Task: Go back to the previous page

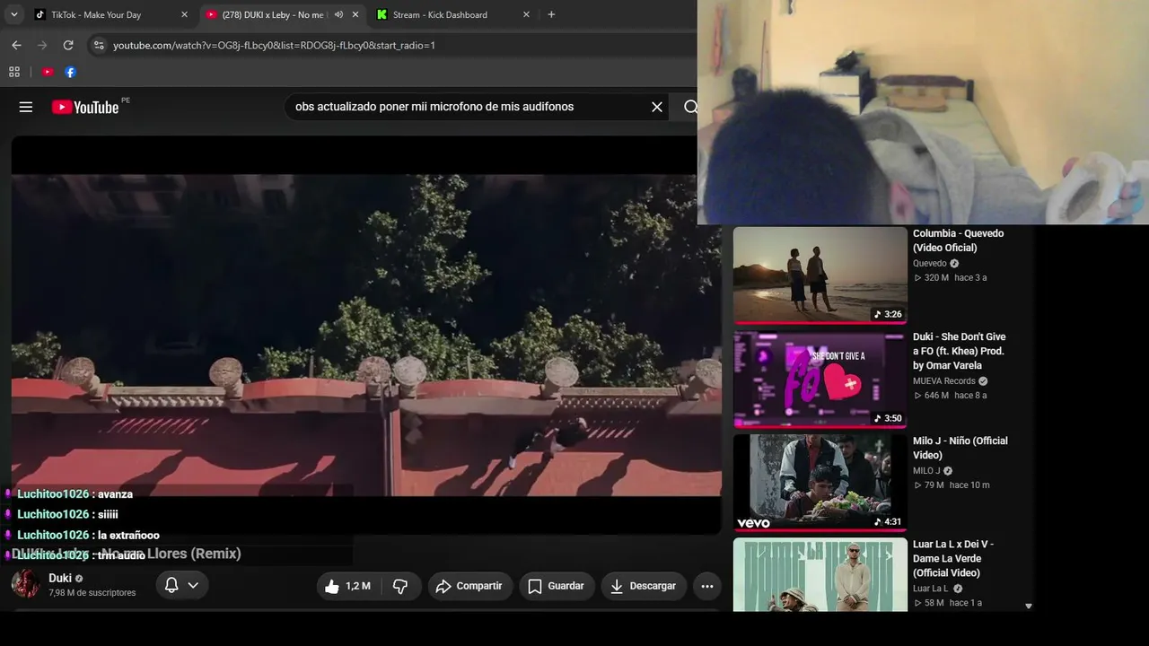Action: [x=16, y=45]
